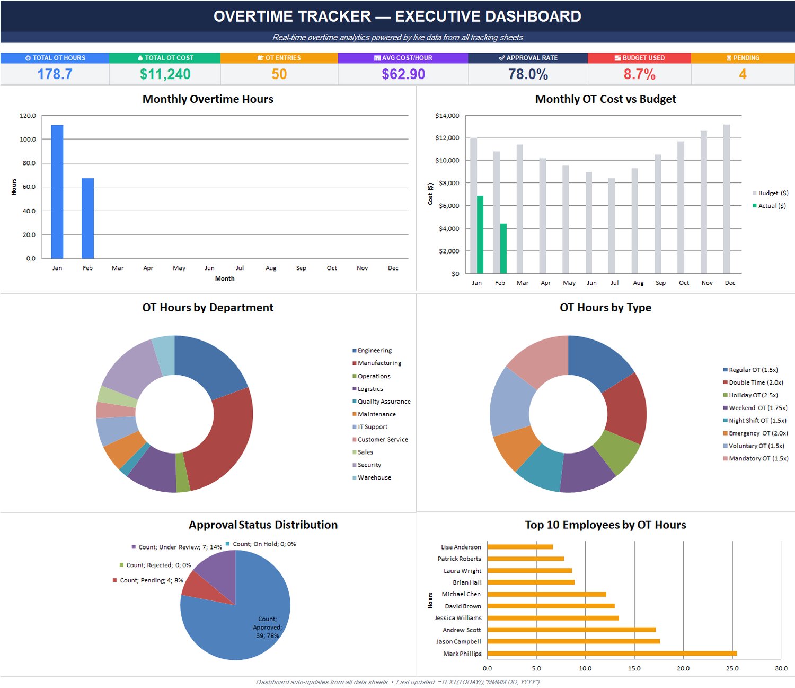This screenshot has height=688, width=795.
Task: Click the OT Hours by Type chart title
Action: tap(605, 308)
